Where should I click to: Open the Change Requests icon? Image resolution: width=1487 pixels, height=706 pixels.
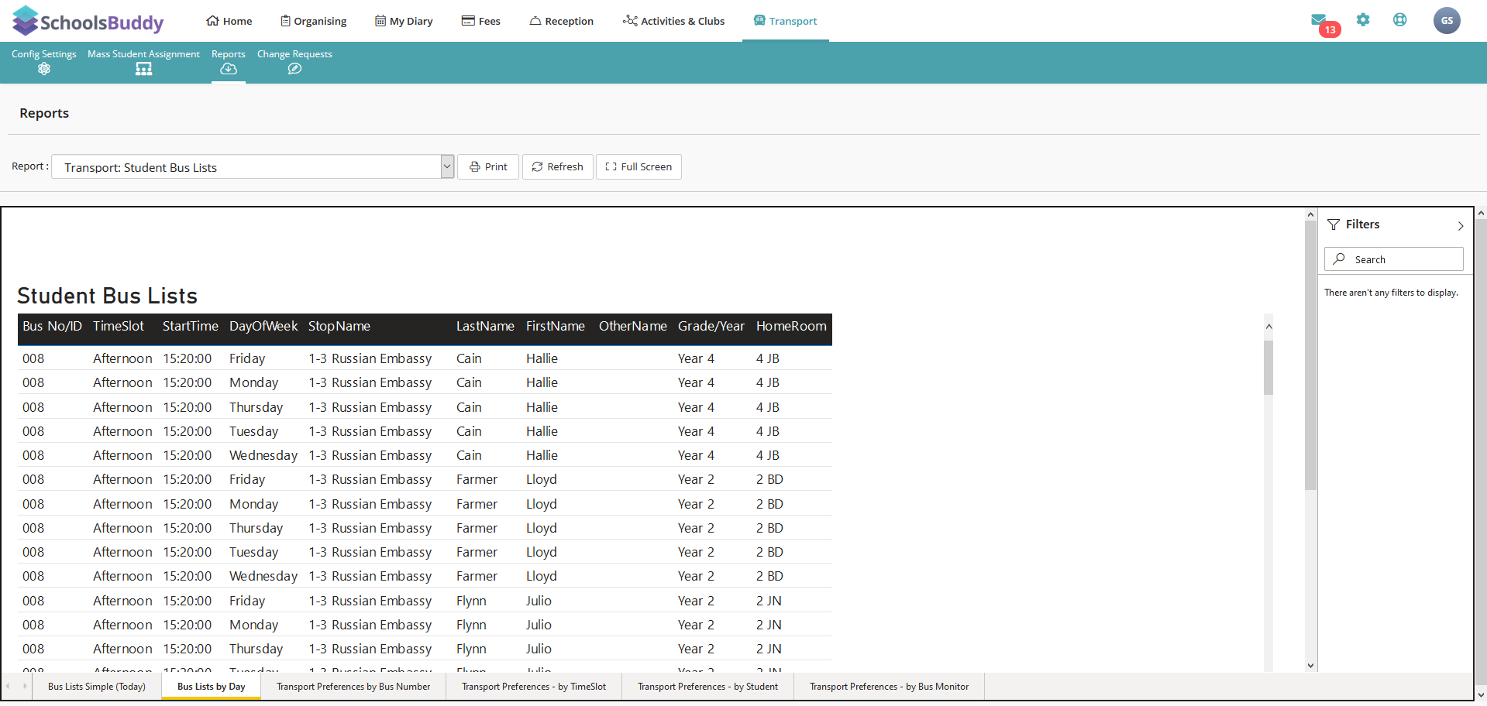(x=294, y=69)
